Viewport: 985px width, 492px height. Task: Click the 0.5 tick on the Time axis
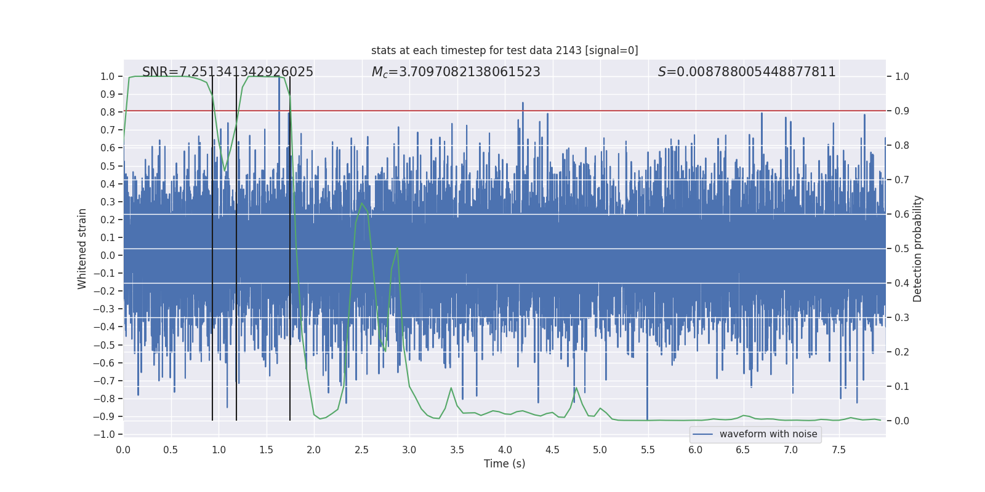click(171, 450)
